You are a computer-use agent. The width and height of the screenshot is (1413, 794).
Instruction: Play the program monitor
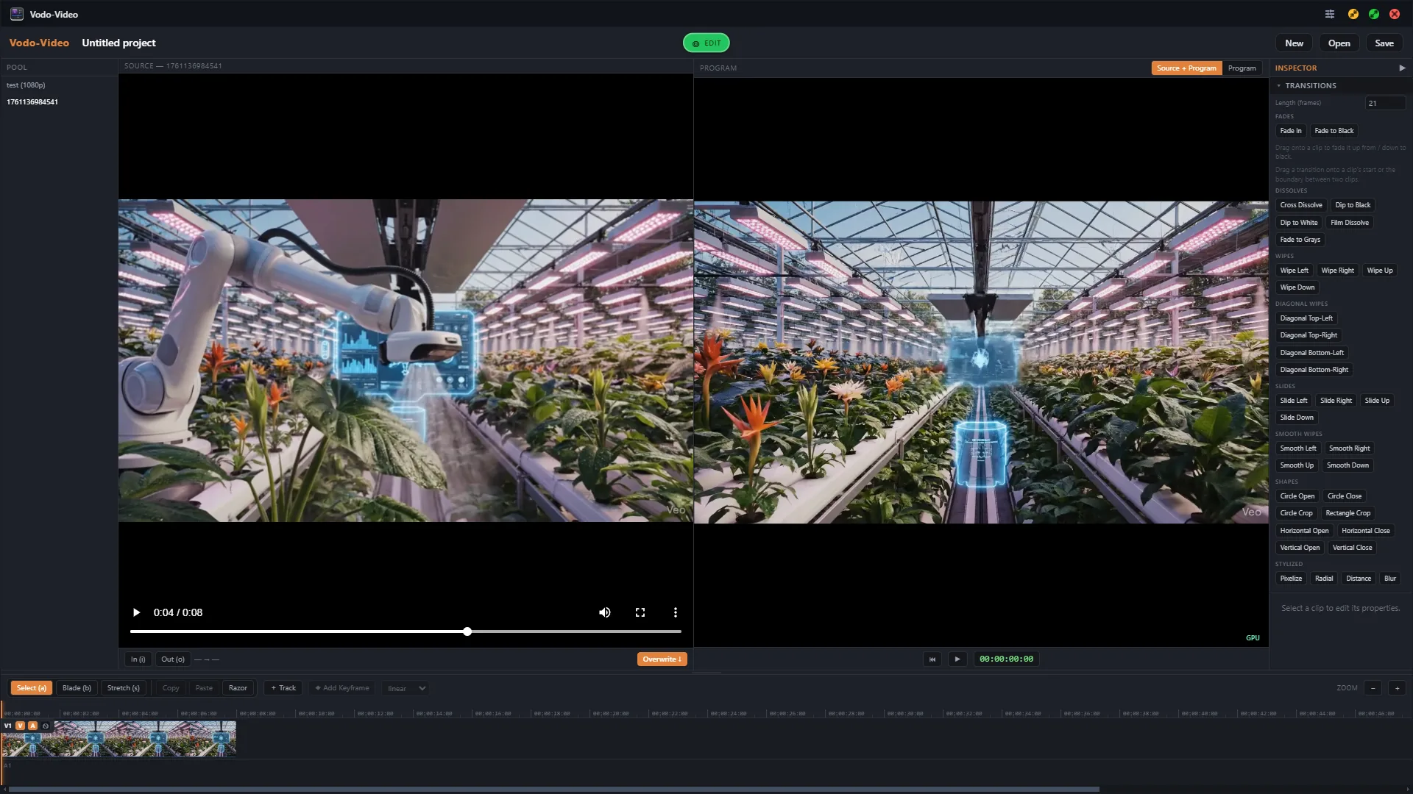point(957,659)
